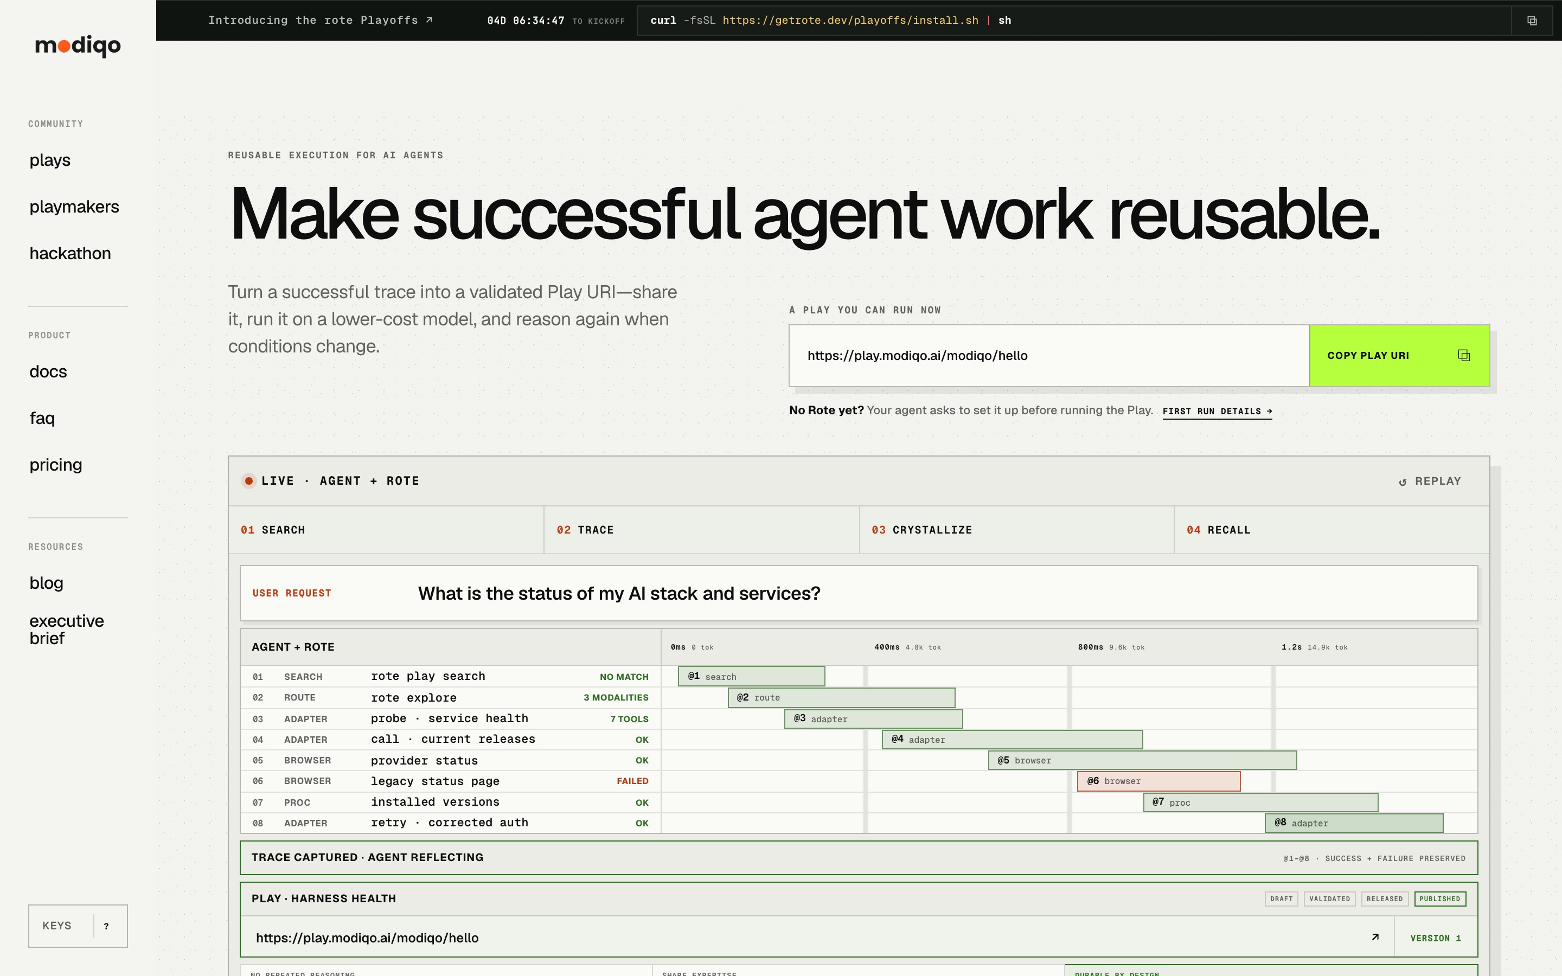The image size is (1562, 976).
Task: Click the 3 MODALITIES status
Action: (616, 698)
